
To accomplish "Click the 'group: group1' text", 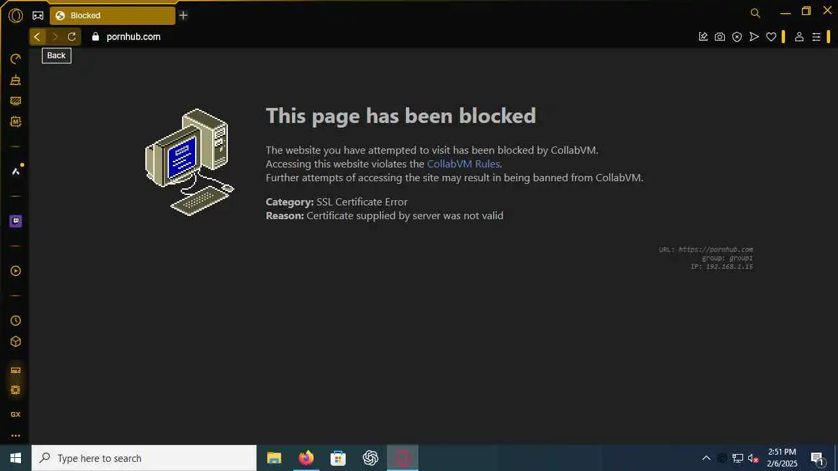I will [727, 258].
